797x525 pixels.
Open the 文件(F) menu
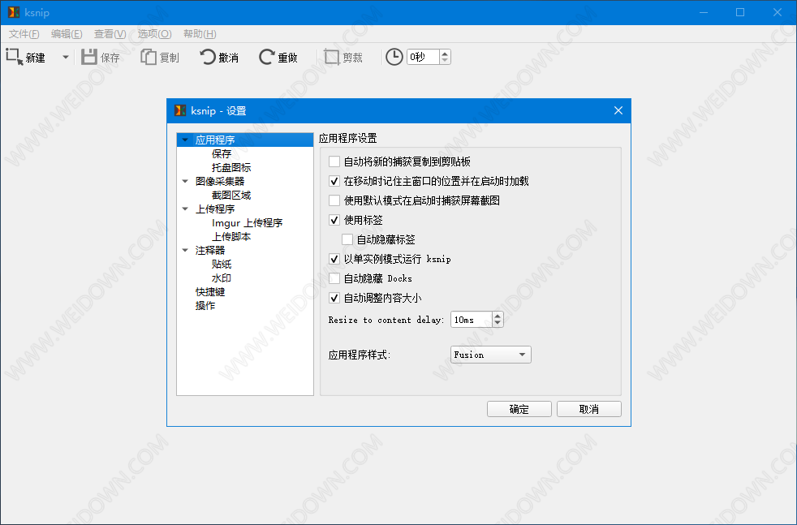24,33
